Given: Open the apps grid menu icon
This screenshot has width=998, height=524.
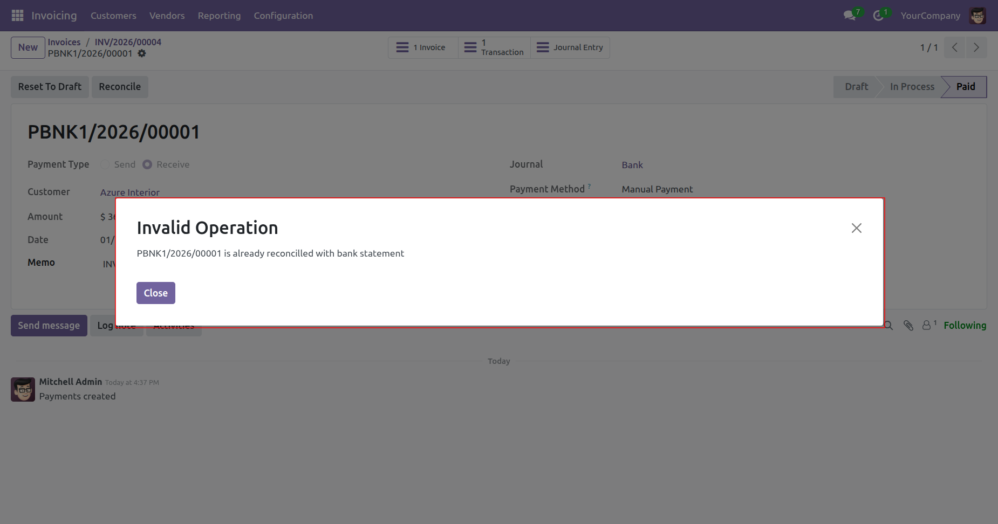Looking at the screenshot, I should point(17,16).
